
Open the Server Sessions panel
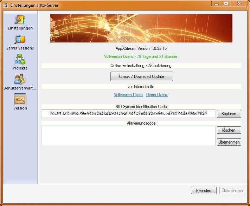[20, 42]
